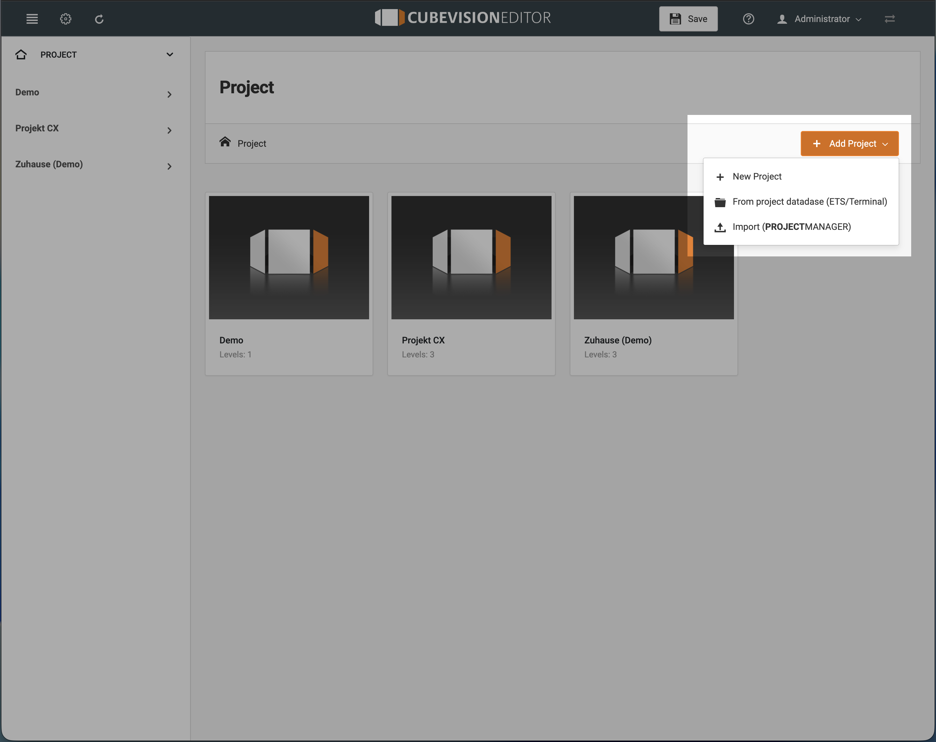Save the project with the Save button
936x742 pixels.
click(x=688, y=19)
